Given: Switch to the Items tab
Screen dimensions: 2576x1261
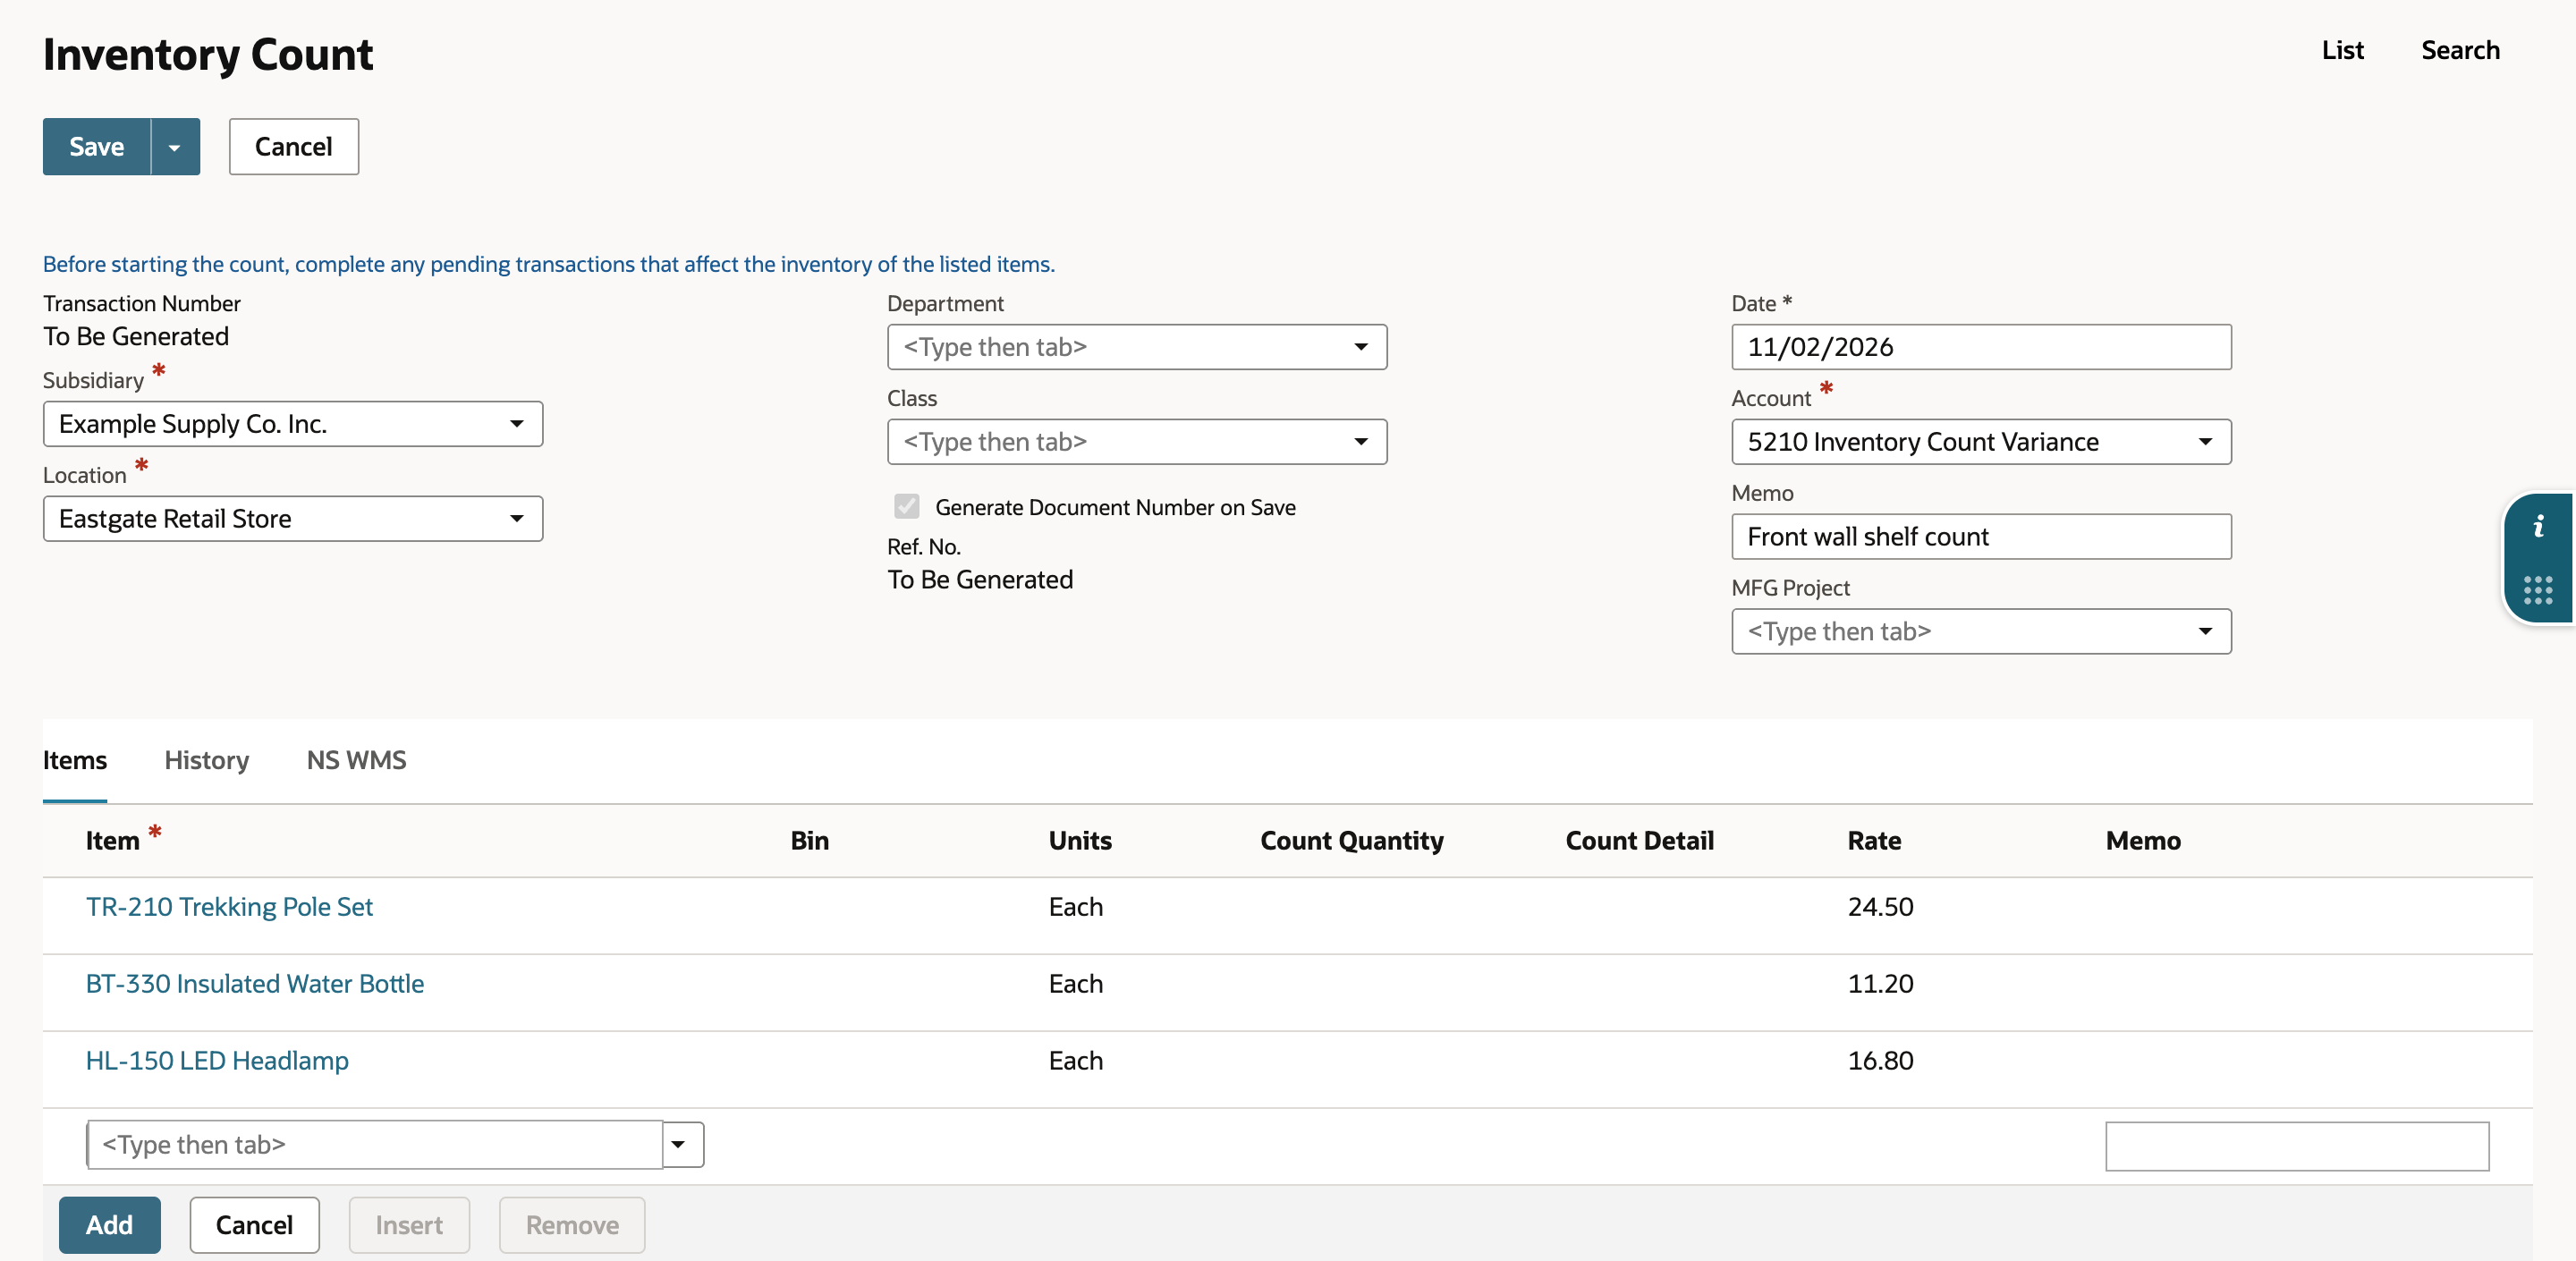Looking at the screenshot, I should pyautogui.click(x=75, y=760).
